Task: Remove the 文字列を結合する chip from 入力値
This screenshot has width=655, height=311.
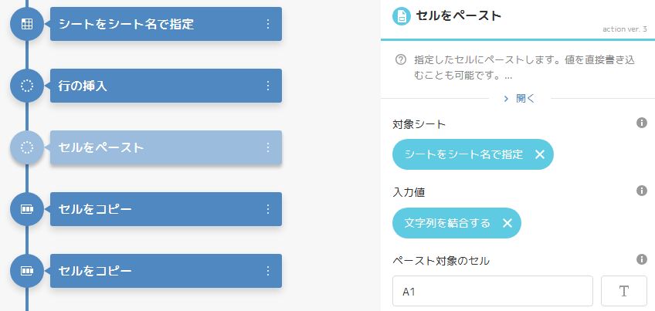Action: click(x=507, y=223)
